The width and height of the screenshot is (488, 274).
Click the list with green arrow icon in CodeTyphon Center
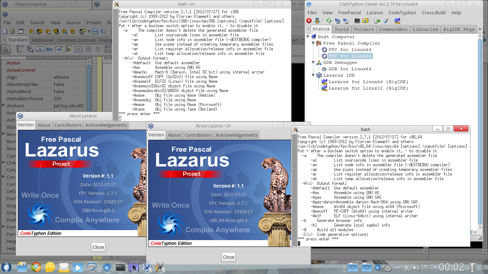[377, 21]
